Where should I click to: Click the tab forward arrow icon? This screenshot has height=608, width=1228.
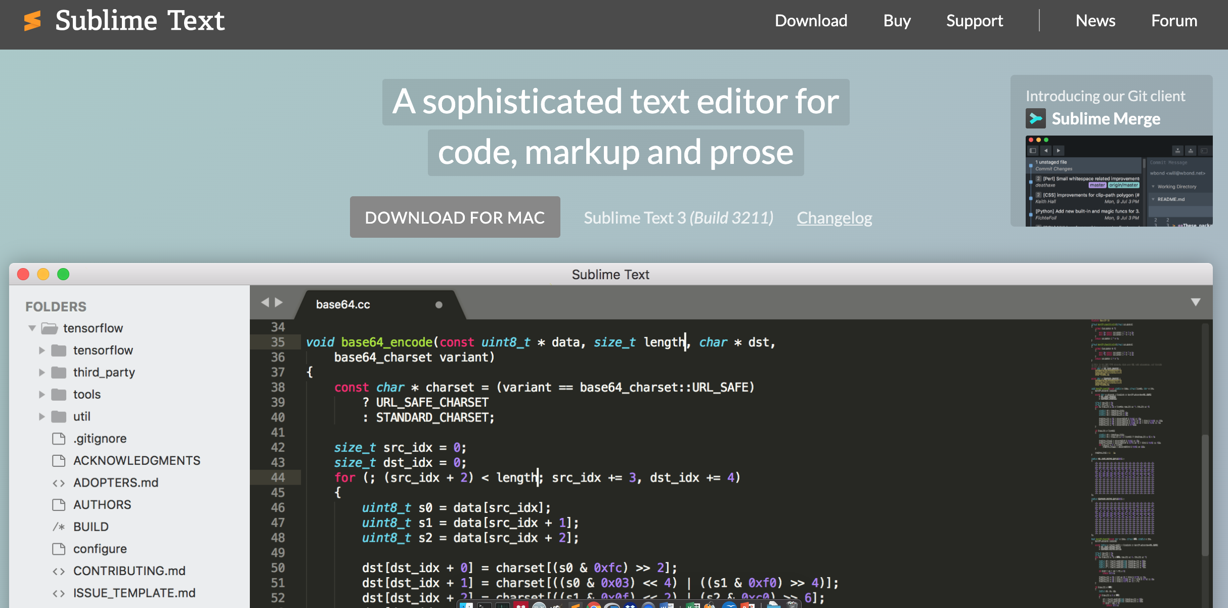279,302
